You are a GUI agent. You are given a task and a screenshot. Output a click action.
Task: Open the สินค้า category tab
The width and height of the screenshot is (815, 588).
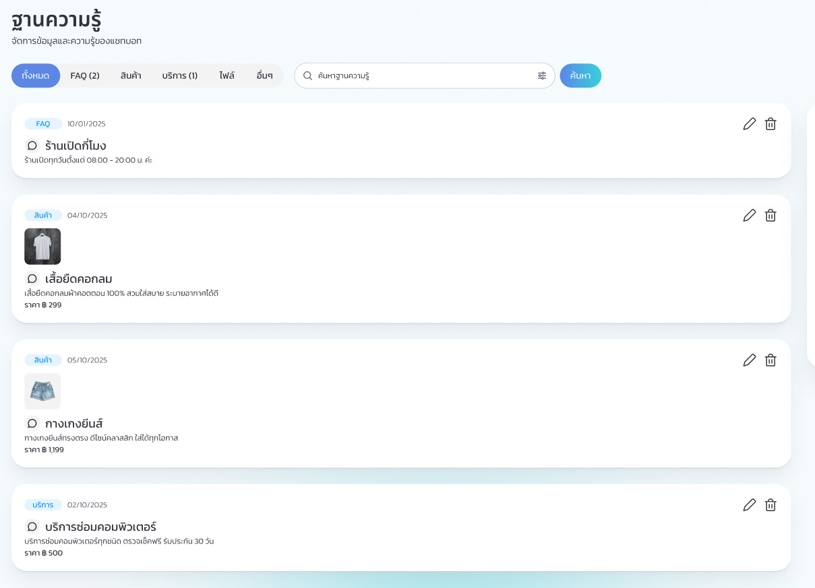point(130,75)
